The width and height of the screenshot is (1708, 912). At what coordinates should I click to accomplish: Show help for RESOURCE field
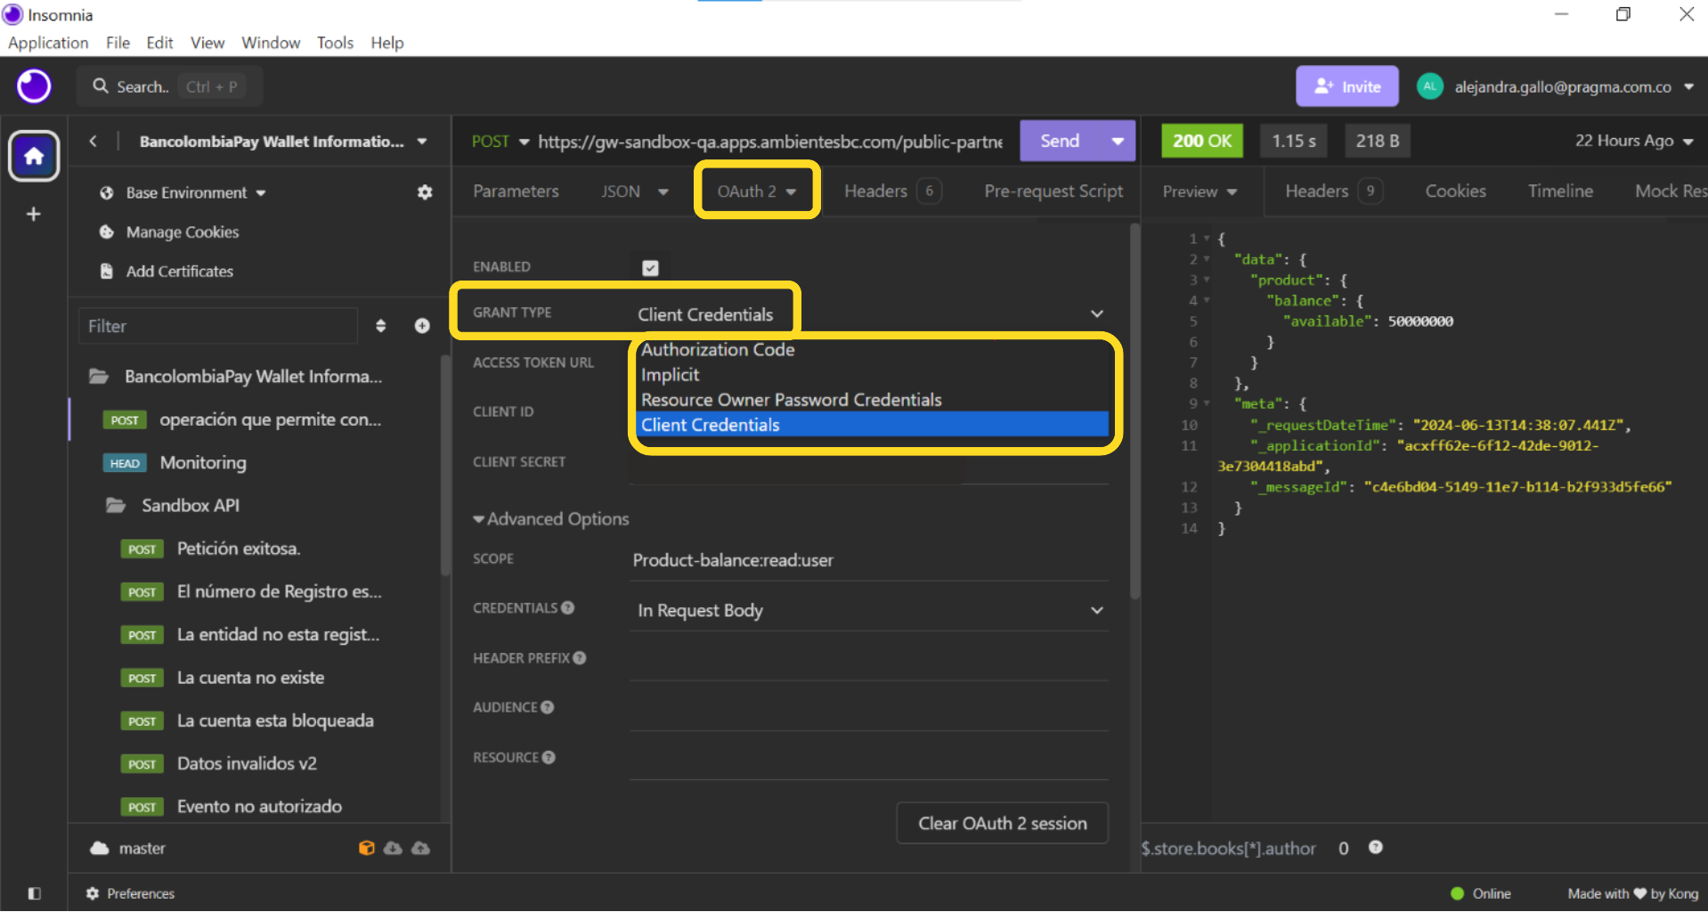[x=549, y=757]
